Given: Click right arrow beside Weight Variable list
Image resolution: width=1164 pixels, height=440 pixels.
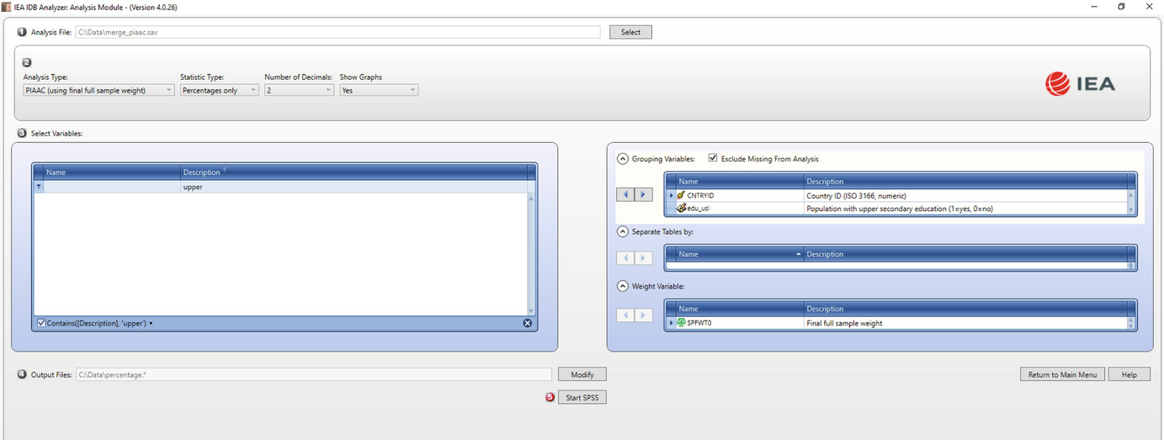Looking at the screenshot, I should coord(643,315).
